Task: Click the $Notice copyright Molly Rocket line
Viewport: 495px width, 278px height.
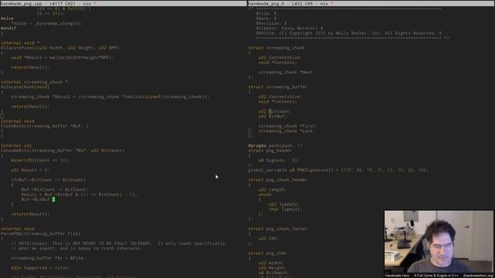Action: pos(349,33)
